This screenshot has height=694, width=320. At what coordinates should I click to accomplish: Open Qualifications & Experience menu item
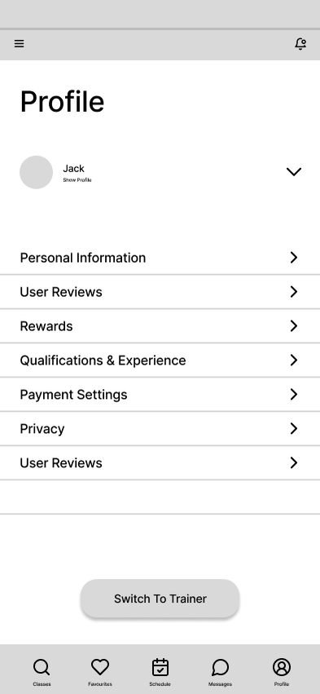160,360
